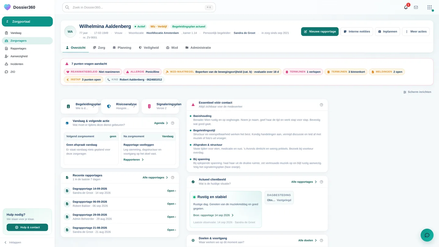The height and width of the screenshot is (247, 439).
Task: Open Incidenten in the sidebar
Action: (27, 64)
